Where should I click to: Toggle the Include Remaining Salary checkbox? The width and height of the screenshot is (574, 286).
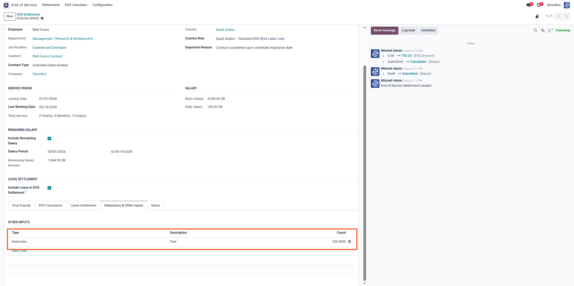pyautogui.click(x=49, y=138)
